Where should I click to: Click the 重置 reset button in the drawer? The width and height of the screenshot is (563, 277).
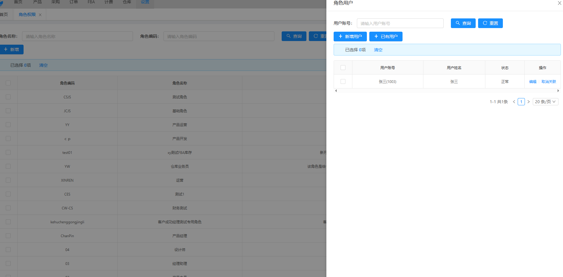coord(490,23)
